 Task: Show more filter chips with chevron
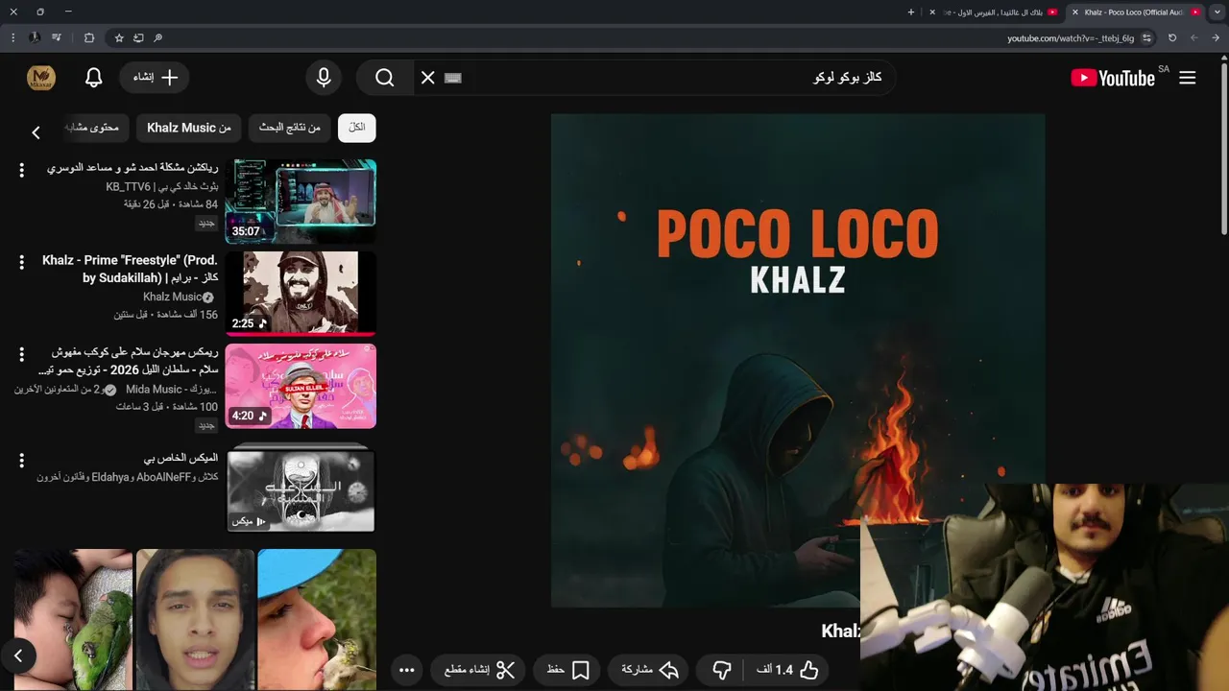coord(36,132)
